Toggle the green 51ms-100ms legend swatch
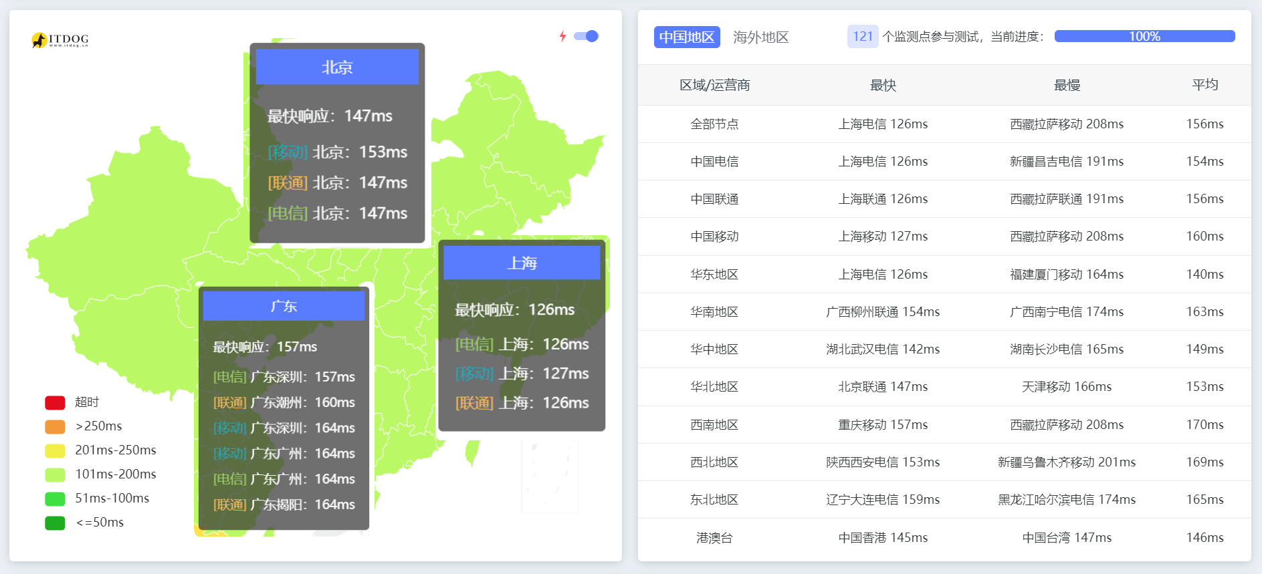This screenshot has height=574, width=1262. click(x=55, y=498)
